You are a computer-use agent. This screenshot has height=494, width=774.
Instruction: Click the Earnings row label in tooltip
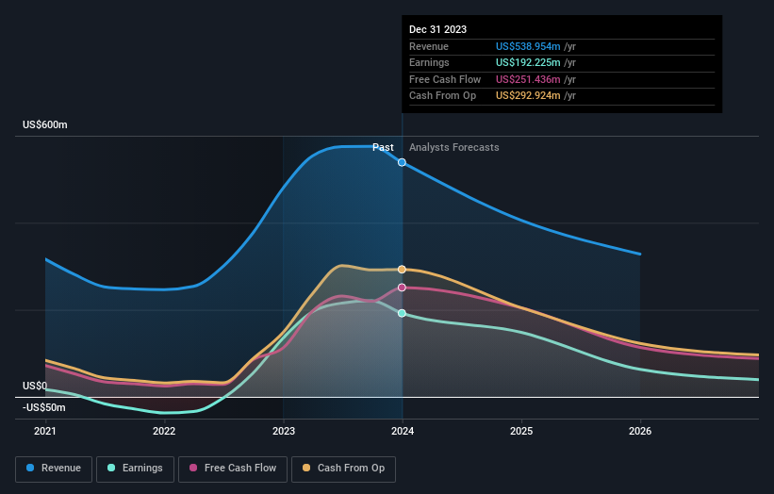429,62
